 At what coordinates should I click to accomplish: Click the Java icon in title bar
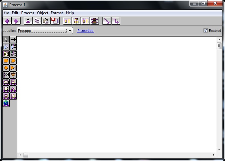tap(5, 5)
